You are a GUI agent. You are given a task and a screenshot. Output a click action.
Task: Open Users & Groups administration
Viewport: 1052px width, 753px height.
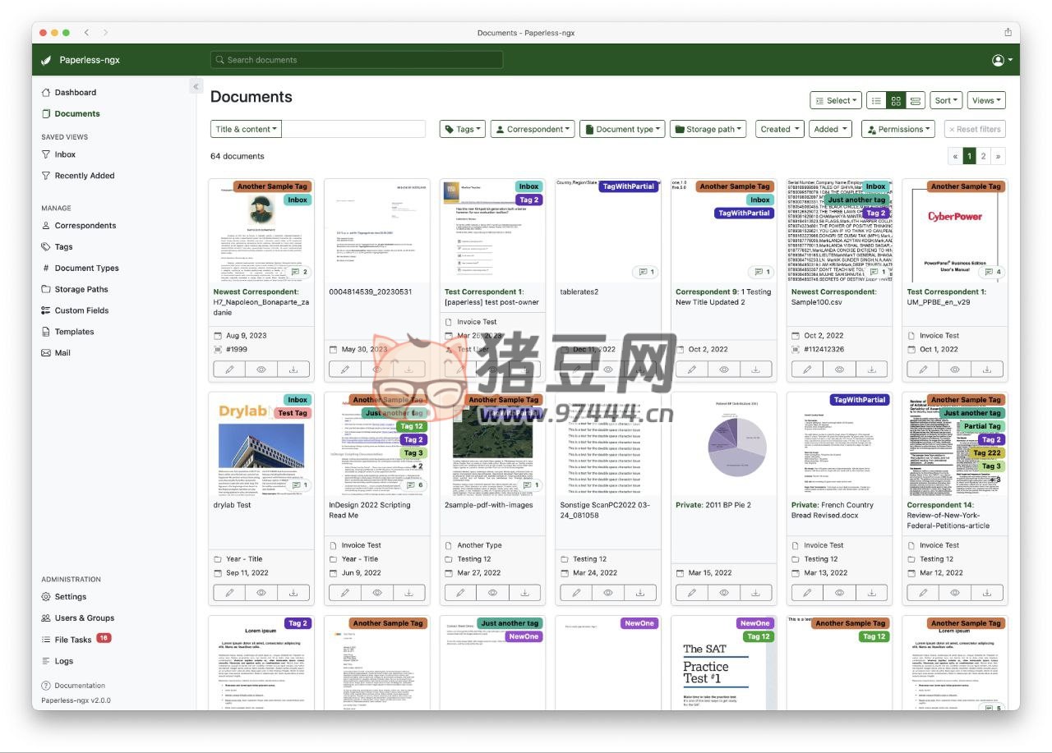85,618
